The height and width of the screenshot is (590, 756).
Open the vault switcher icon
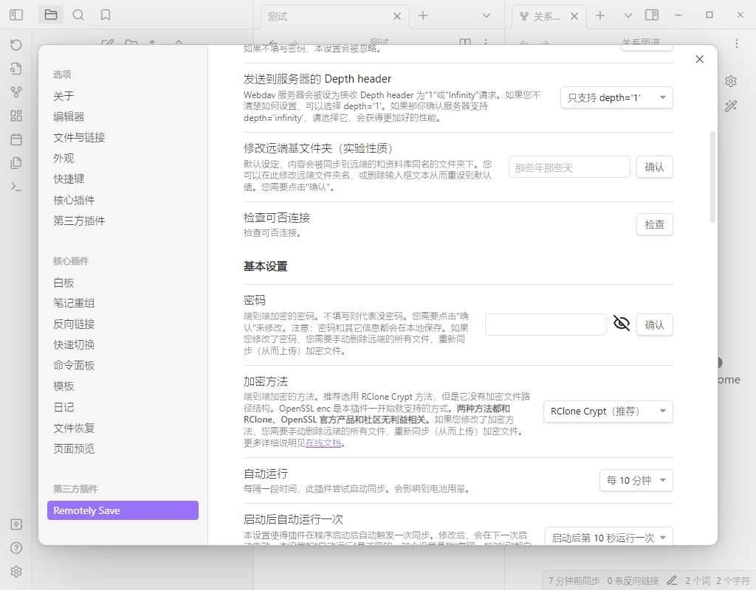(x=16, y=524)
